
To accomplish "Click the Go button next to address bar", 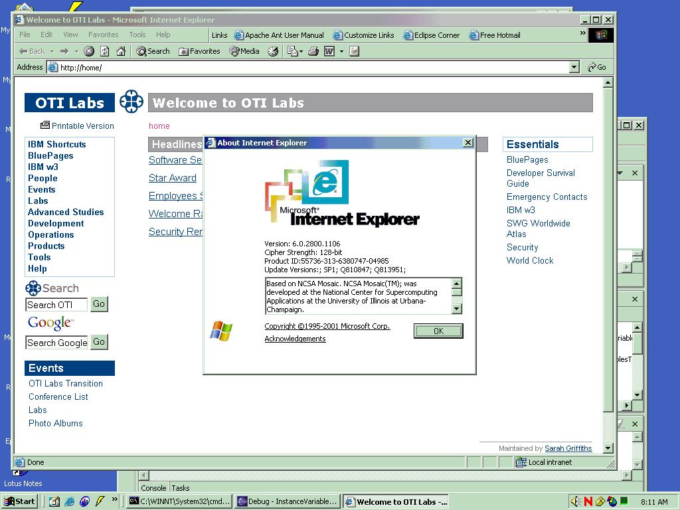I will [597, 67].
